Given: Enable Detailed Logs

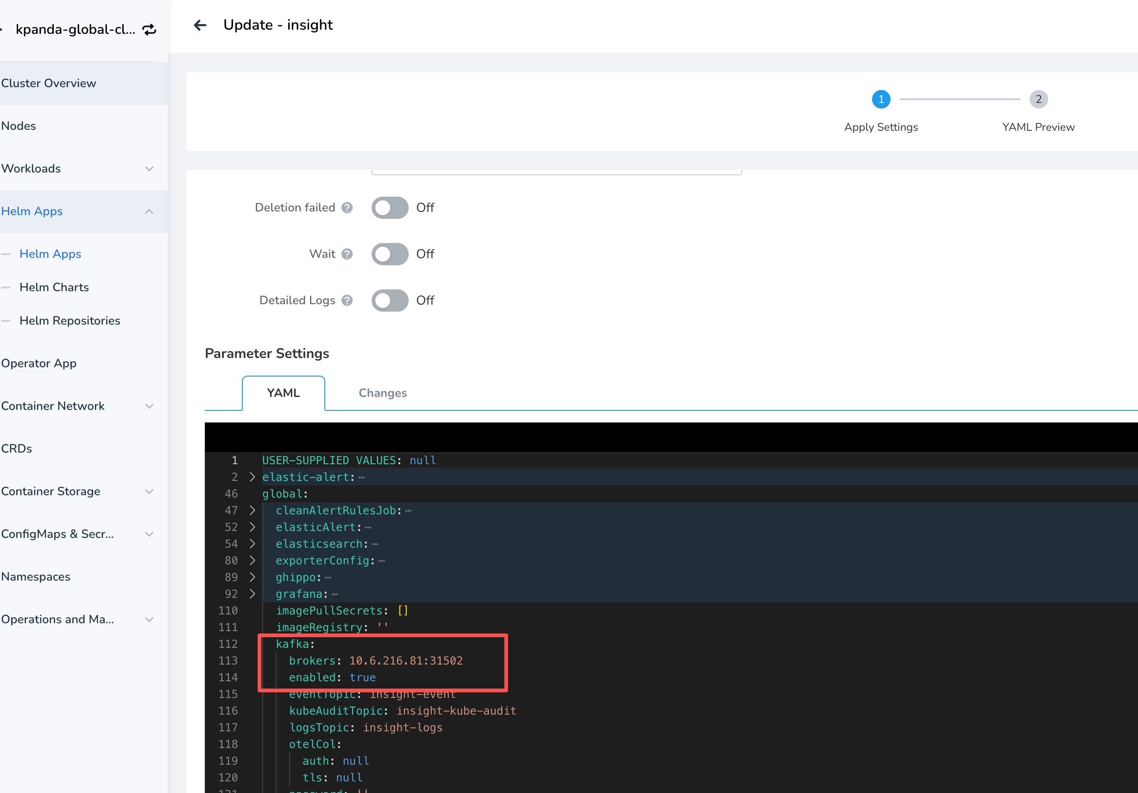Looking at the screenshot, I should (390, 300).
